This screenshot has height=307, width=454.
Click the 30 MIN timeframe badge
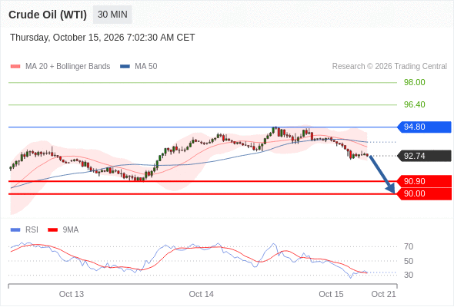tap(112, 15)
